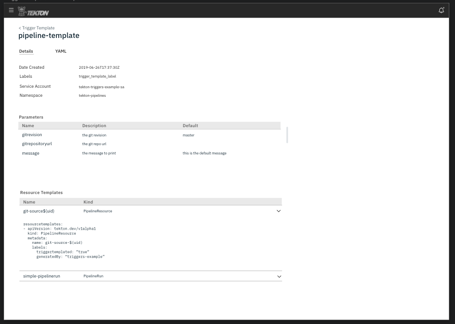Click the Description column header
The height and width of the screenshot is (324, 455).
point(94,126)
